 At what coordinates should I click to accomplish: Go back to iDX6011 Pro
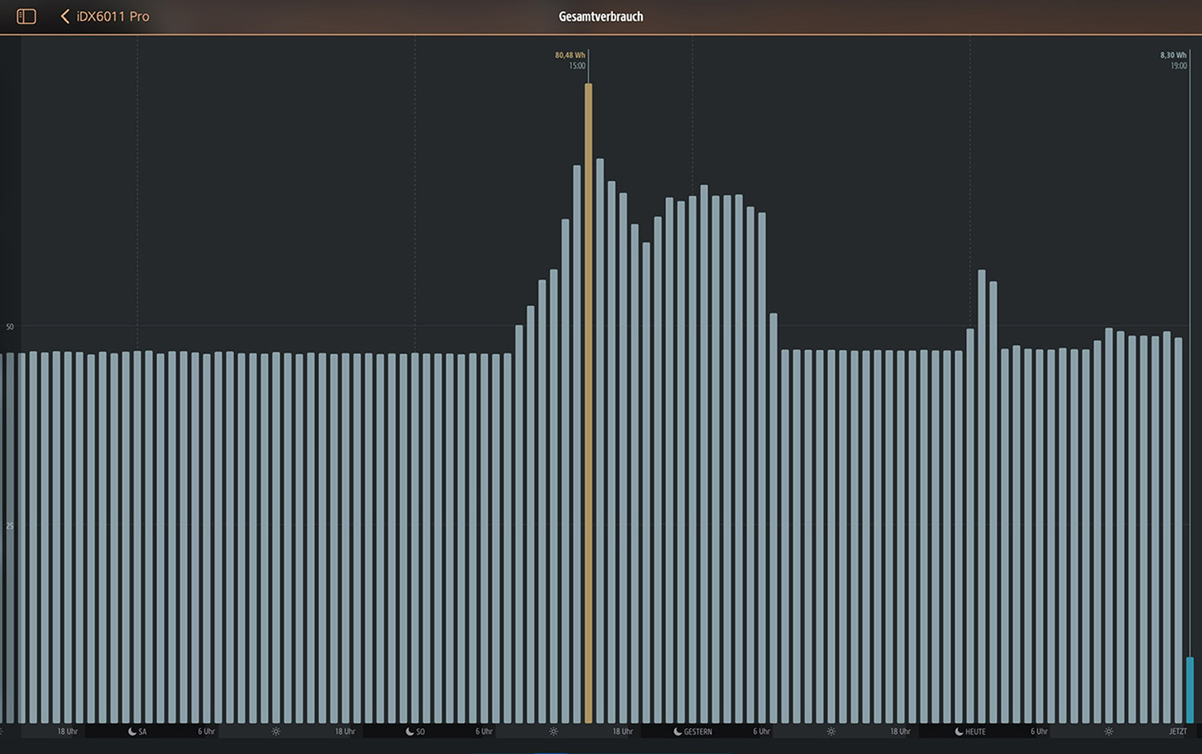[x=112, y=16]
